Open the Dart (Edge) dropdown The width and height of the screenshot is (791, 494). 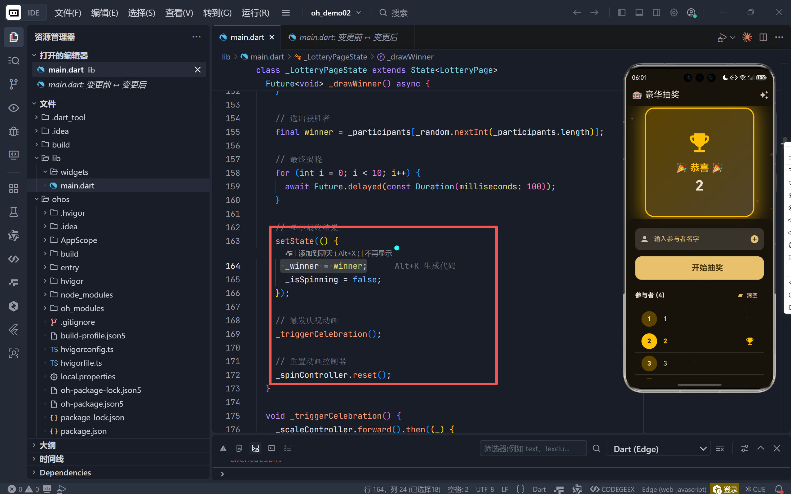[x=658, y=448]
